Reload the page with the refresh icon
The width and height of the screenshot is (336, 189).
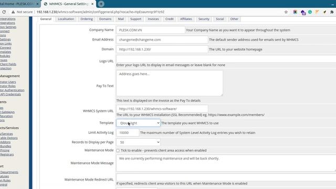[4, 12]
